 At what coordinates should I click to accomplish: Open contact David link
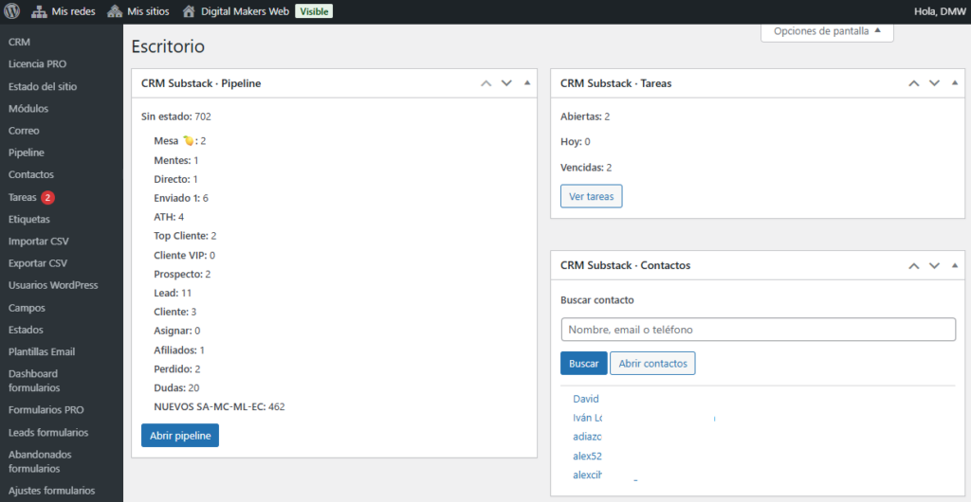point(586,399)
